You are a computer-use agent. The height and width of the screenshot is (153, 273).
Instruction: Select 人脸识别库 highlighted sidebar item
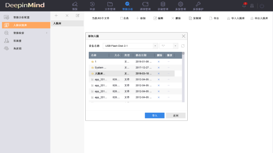pos(26,25)
